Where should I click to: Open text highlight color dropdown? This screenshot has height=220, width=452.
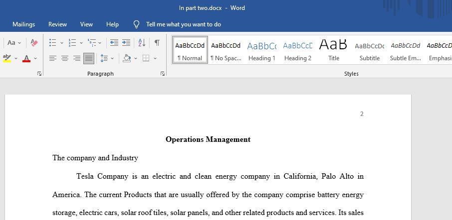(16, 58)
